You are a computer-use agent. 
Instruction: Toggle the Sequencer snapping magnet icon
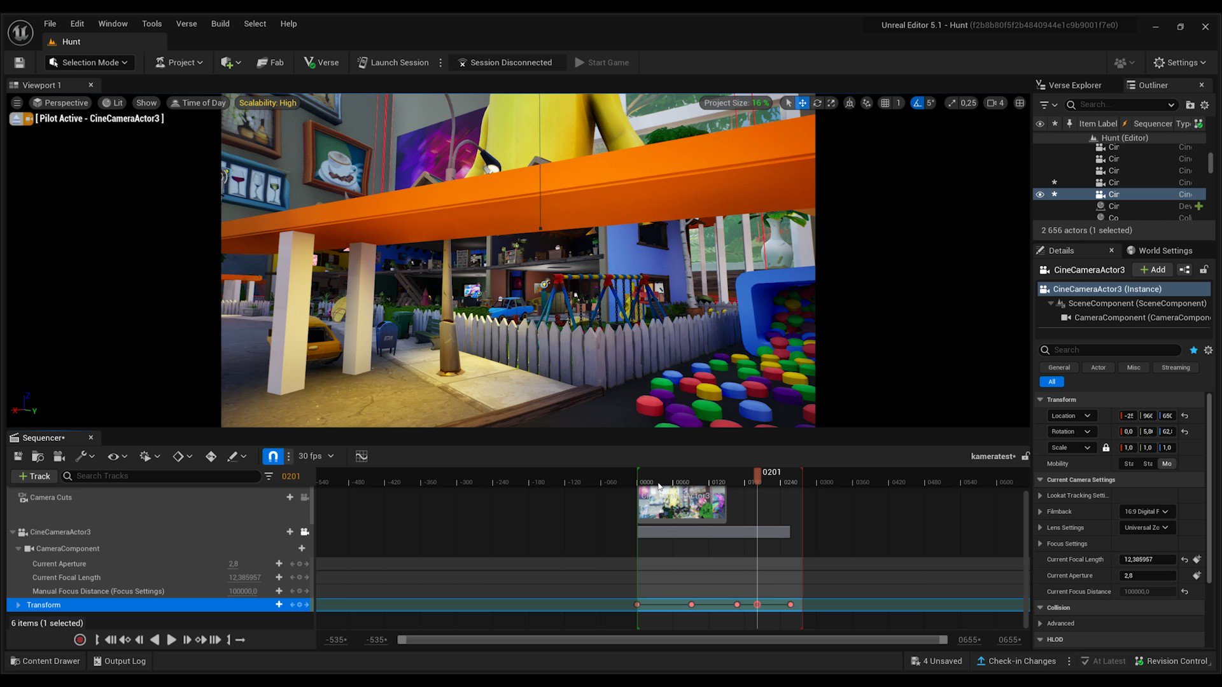coord(272,456)
